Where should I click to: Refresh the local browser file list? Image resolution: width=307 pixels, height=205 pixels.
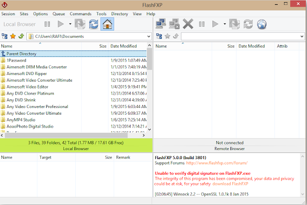[x=94, y=24]
